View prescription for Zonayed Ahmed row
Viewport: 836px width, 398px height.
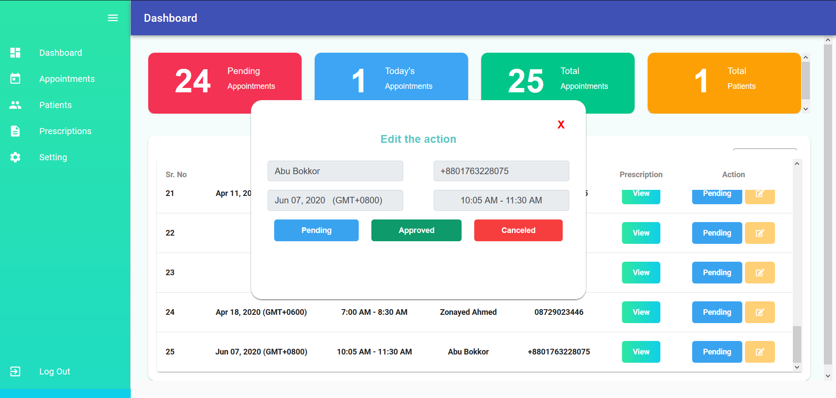click(641, 312)
